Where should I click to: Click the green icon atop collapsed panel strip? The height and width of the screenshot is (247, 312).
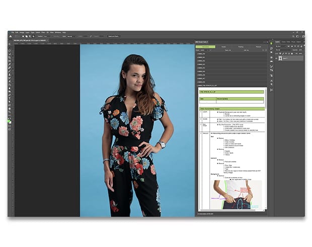[271, 43]
